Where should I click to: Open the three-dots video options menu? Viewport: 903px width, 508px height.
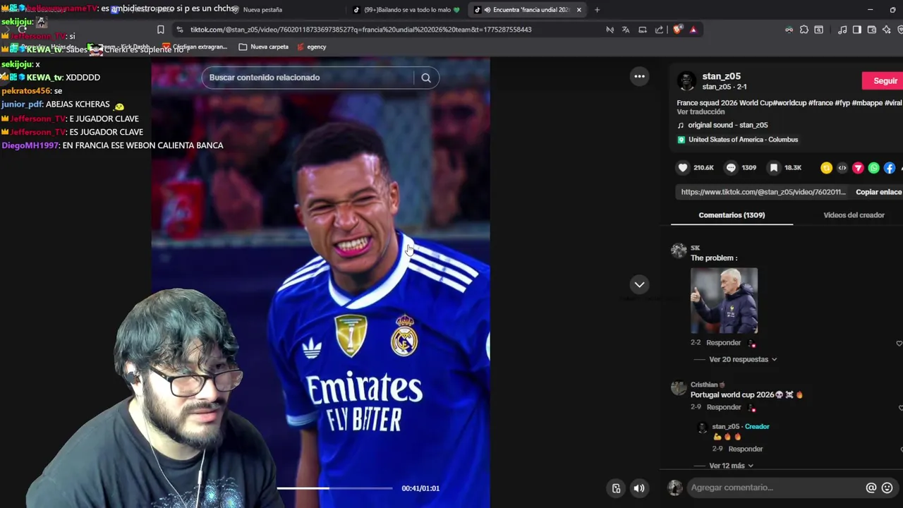(x=639, y=76)
